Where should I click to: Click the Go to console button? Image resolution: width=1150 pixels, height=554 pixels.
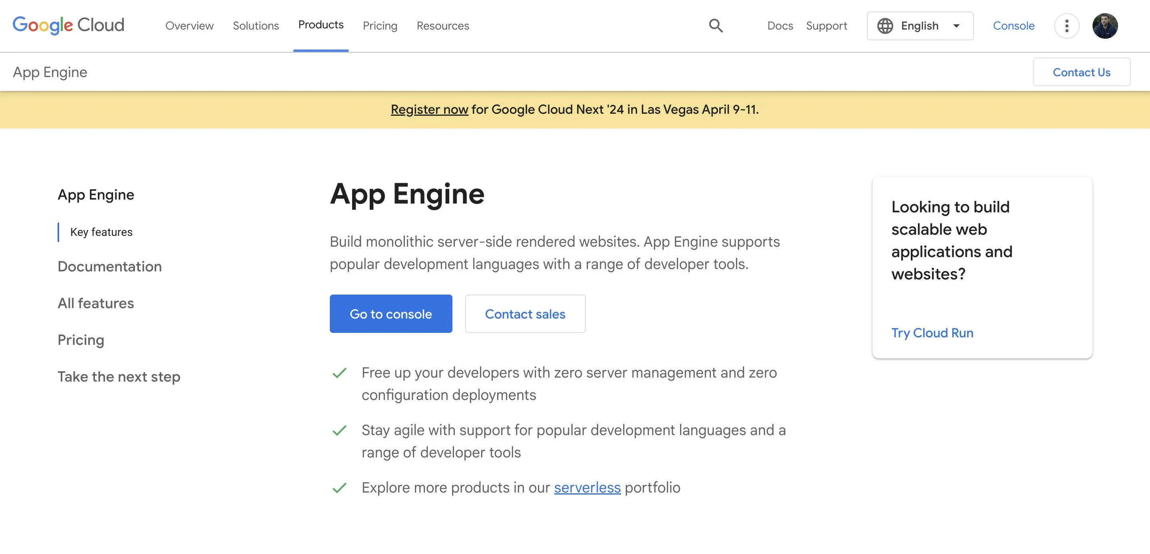391,314
